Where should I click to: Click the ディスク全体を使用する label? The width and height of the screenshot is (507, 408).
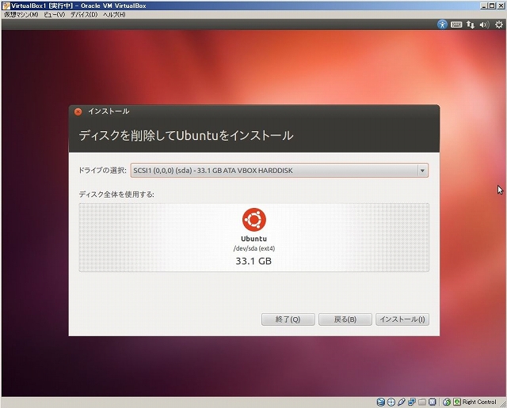(116, 195)
